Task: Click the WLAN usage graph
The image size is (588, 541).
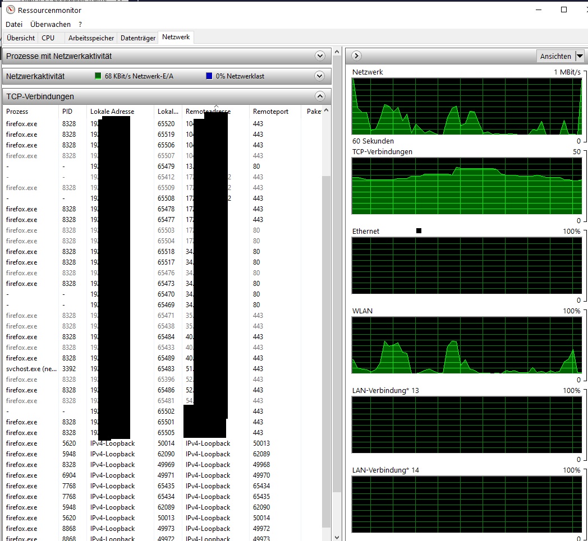Action: [x=466, y=345]
